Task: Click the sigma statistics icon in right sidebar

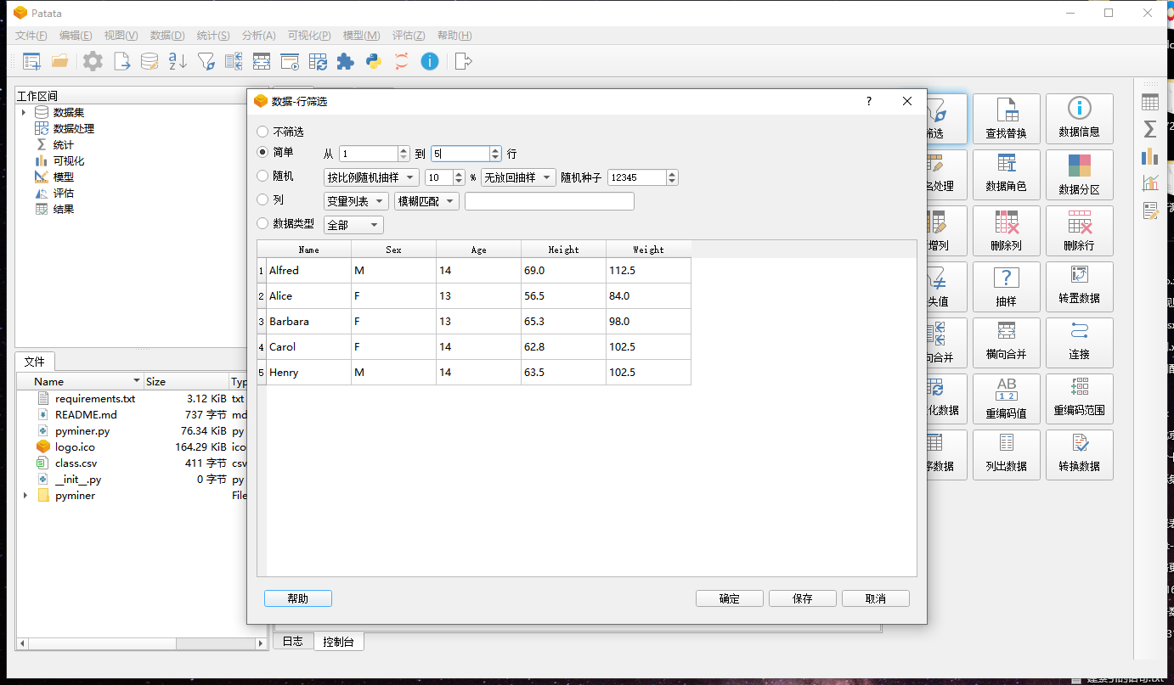Action: 1150,129
